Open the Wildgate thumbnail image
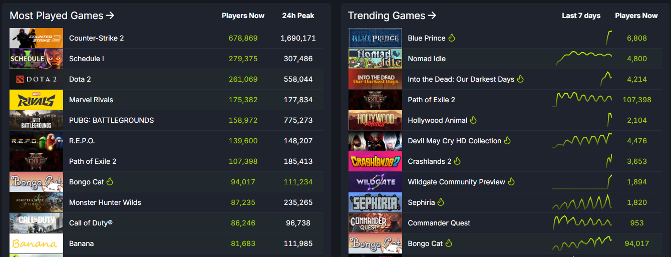Image resolution: width=671 pixels, height=257 pixels. click(x=375, y=182)
